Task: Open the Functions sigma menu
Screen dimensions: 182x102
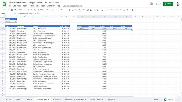Action: [133, 10]
